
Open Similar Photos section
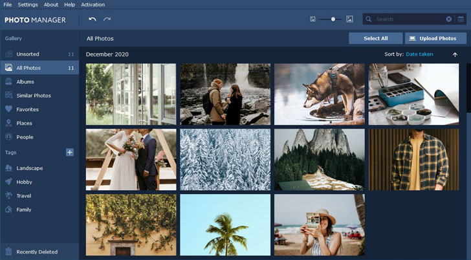(x=39, y=96)
